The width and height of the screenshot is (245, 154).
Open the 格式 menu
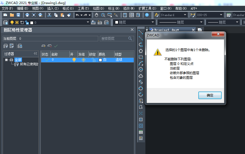click(x=68, y=8)
